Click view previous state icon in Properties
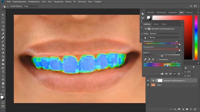 pos(166,74)
